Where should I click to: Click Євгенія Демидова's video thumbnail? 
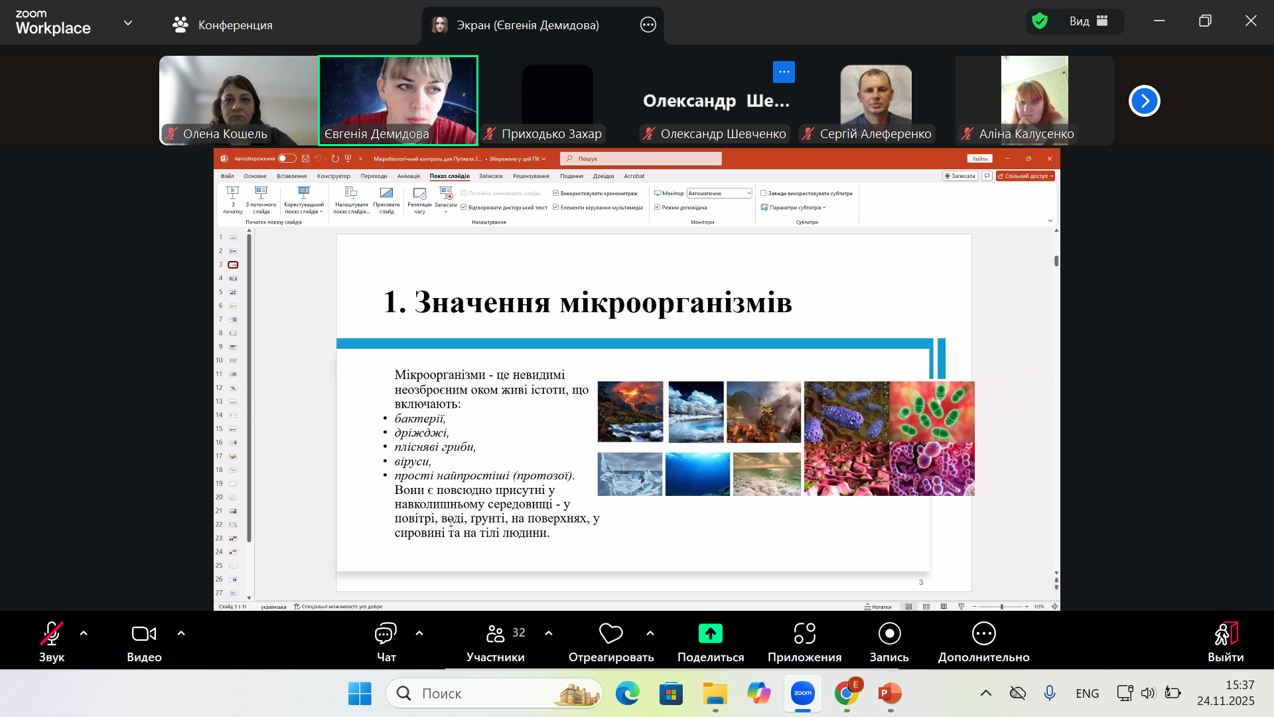[x=398, y=100]
